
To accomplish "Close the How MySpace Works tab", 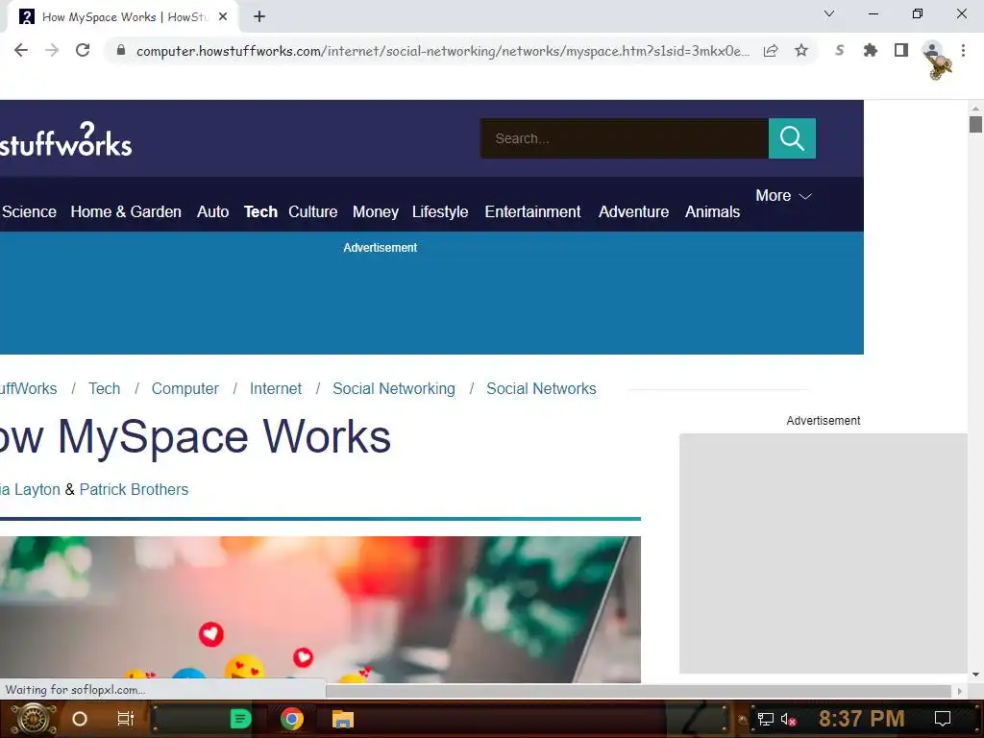I will click(x=223, y=17).
